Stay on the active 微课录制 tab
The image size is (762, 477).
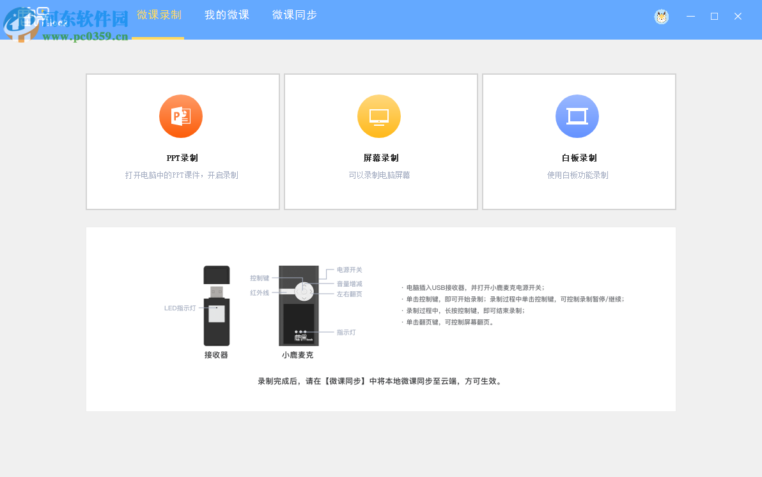158,15
